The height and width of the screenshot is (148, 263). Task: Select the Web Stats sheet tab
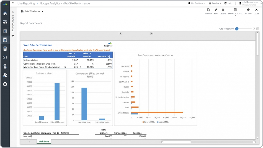pos(44,142)
